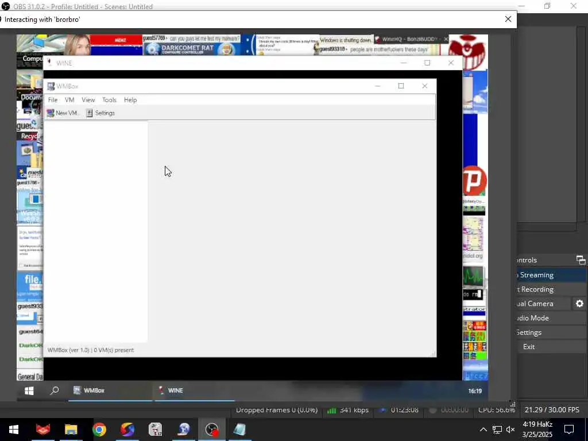The width and height of the screenshot is (588, 441).
Task: Select the WINE inner taskbar button
Action: pyautogui.click(x=194, y=390)
